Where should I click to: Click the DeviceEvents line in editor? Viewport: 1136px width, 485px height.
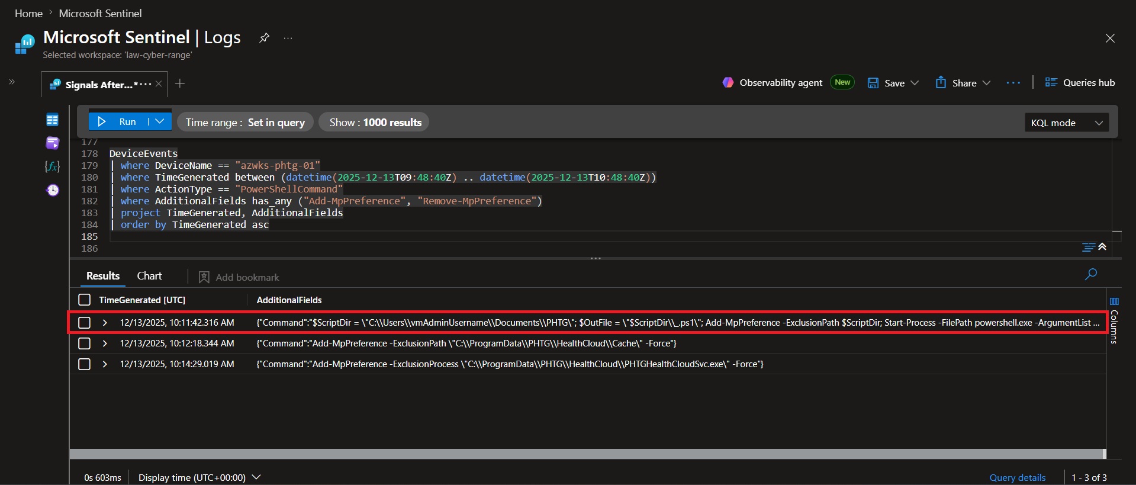(x=143, y=153)
